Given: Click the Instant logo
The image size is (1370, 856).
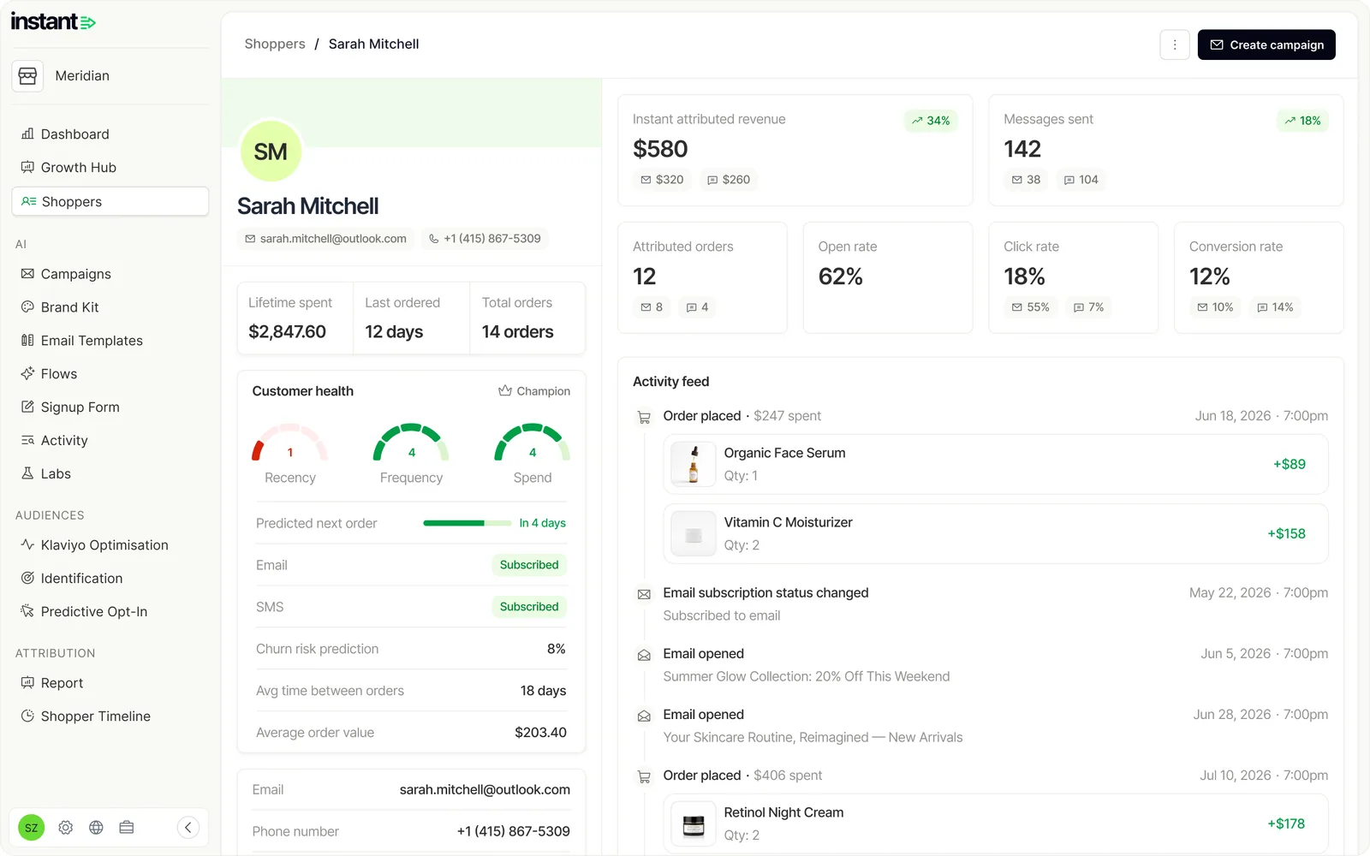Looking at the screenshot, I should pyautogui.click(x=53, y=22).
